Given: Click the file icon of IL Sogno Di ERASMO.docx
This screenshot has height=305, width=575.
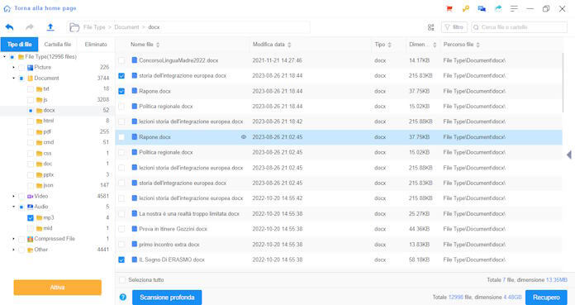Looking at the screenshot, I should [x=135, y=260].
